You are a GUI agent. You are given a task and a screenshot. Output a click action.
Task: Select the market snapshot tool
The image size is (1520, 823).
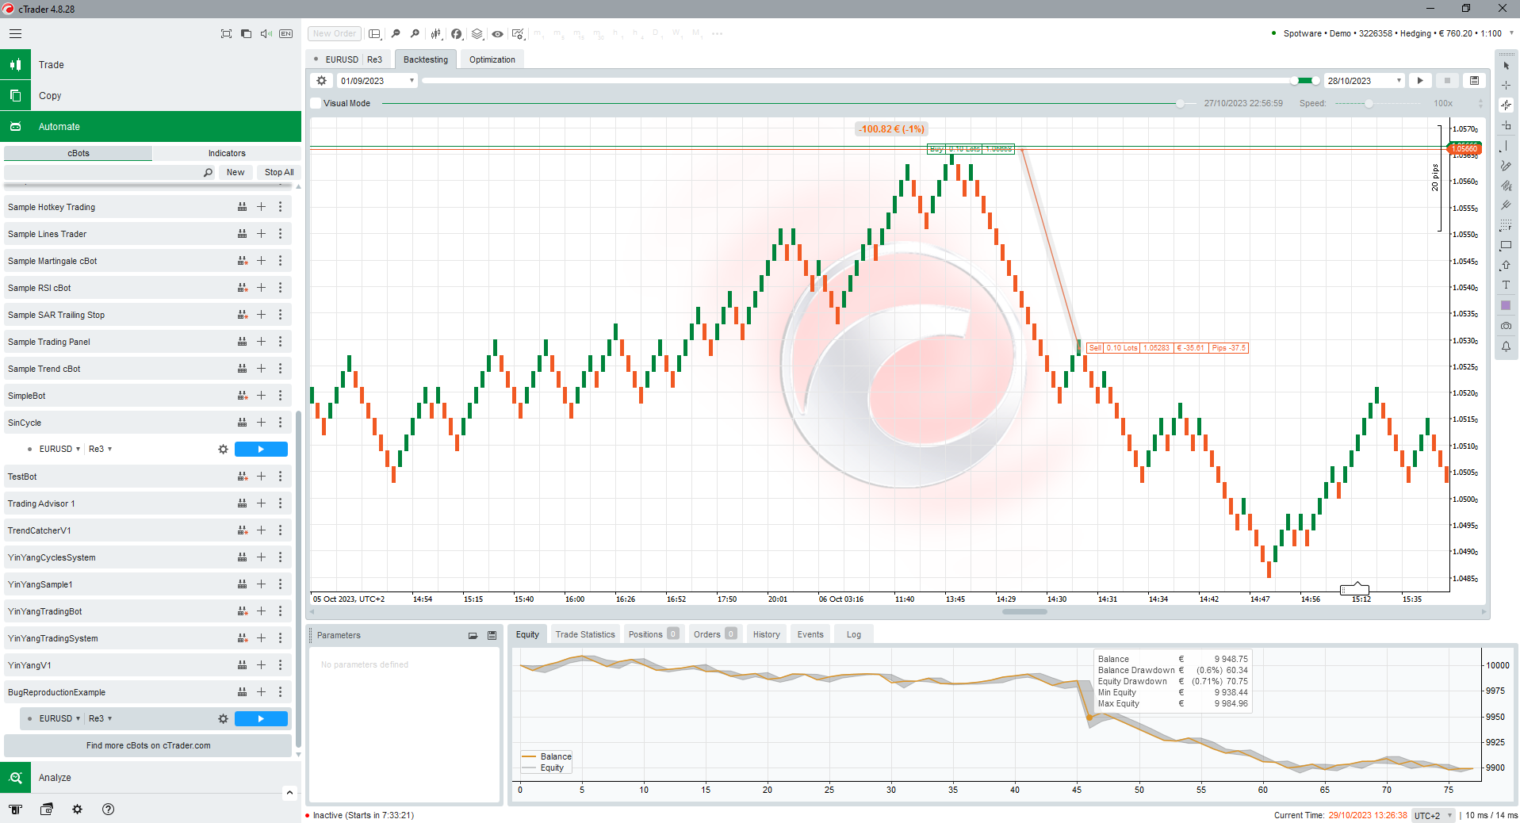[x=1506, y=126]
